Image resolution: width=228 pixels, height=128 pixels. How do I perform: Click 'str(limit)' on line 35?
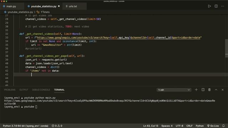coord(74,45)
